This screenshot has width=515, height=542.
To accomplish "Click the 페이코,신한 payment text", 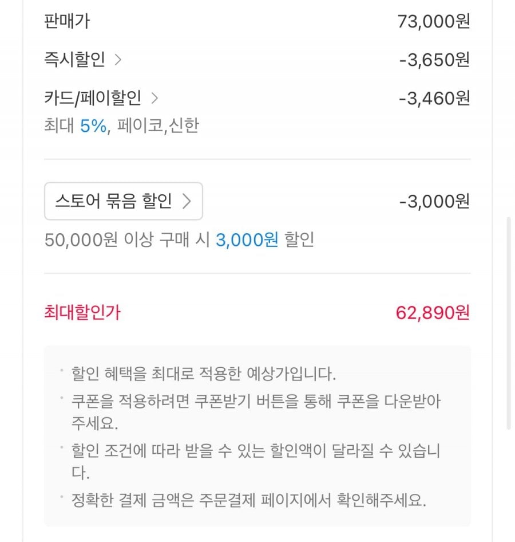I will 158,126.
